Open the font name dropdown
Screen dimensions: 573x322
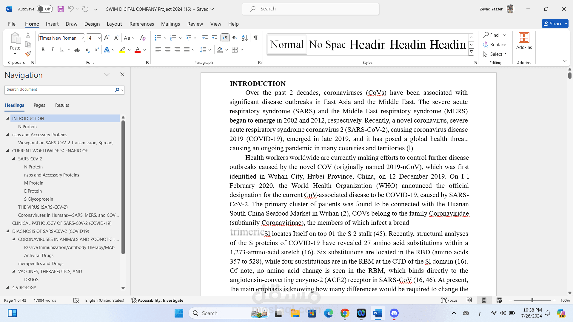point(83,38)
